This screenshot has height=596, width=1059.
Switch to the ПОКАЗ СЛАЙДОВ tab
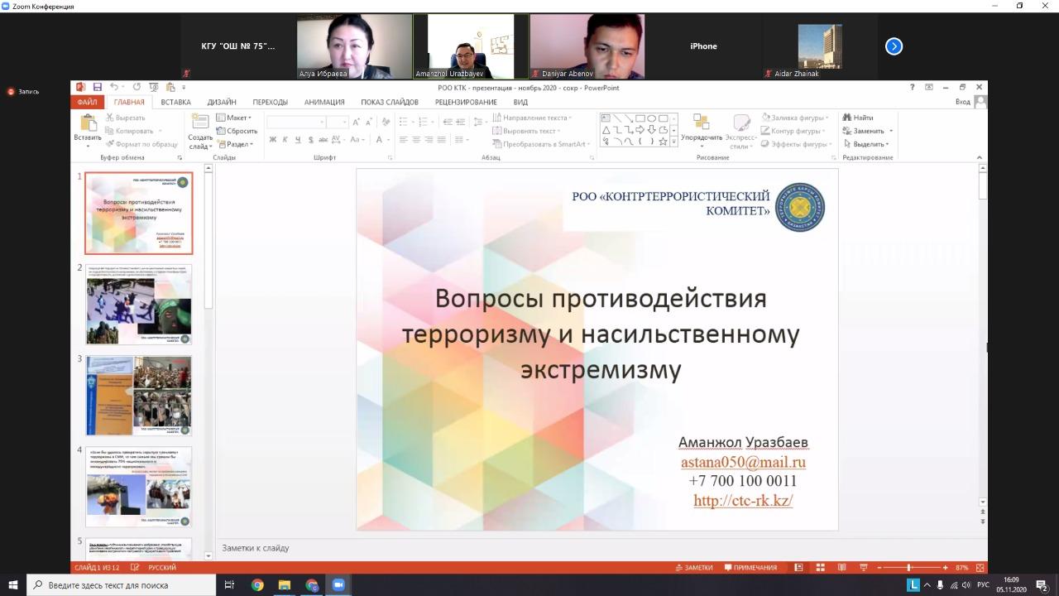pos(389,103)
